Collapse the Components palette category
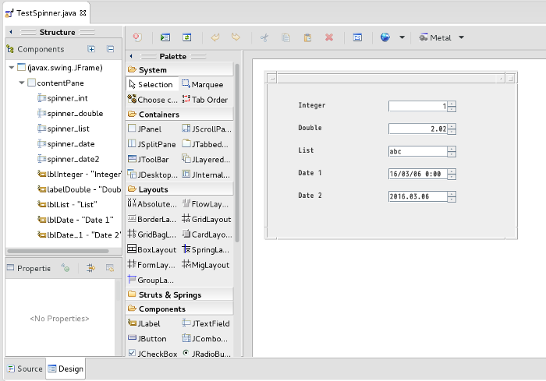Viewport: 546px width, 381px height. click(179, 309)
